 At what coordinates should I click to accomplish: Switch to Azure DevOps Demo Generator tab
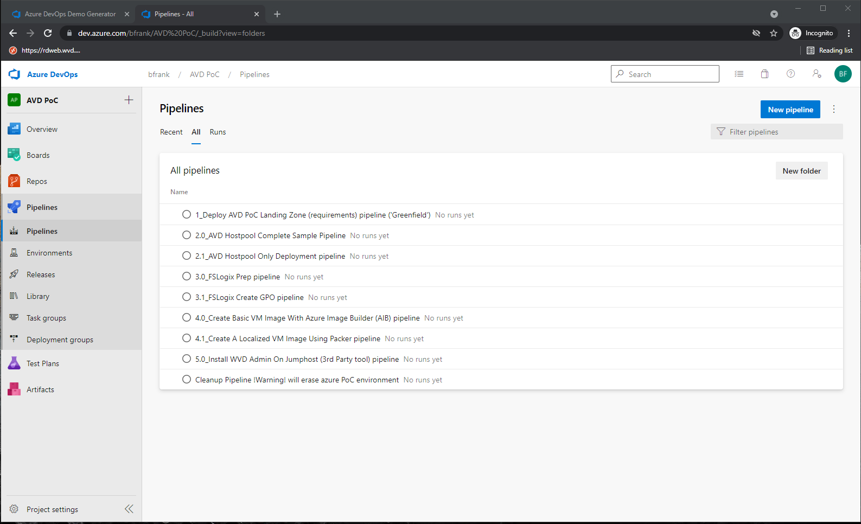[71, 14]
